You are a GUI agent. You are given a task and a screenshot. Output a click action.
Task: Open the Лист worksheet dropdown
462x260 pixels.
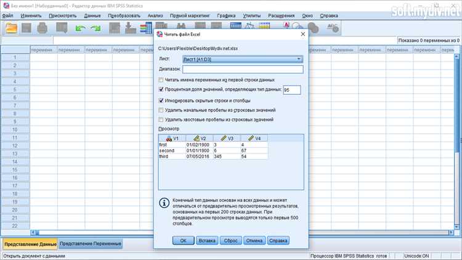243,59
